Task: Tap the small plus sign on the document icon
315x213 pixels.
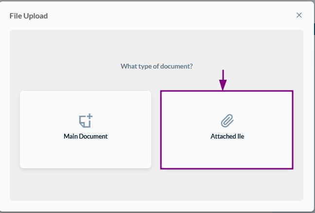Action: [90, 116]
